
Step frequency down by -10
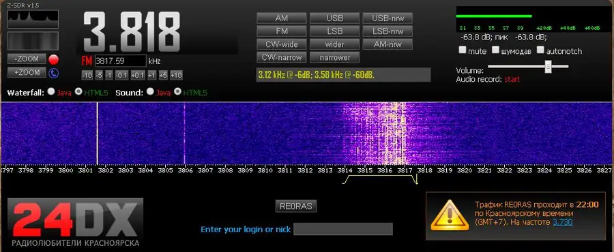pos(87,76)
